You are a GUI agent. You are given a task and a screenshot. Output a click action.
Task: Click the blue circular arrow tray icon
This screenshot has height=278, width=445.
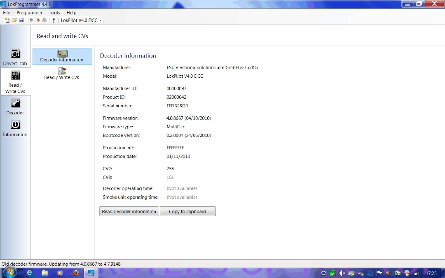[x=323, y=273]
